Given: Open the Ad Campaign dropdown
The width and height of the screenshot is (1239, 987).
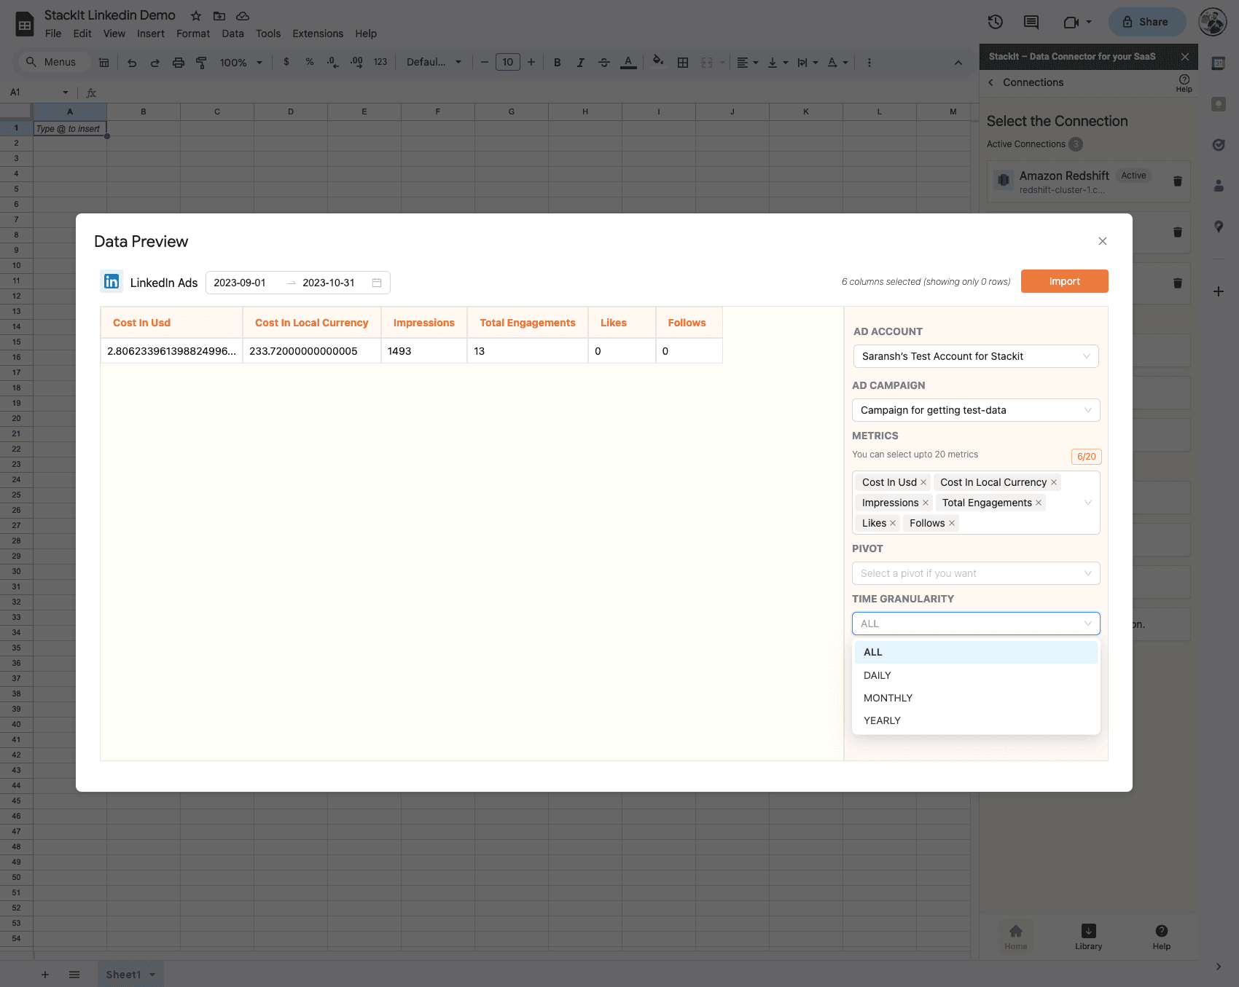Looking at the screenshot, I should point(976,410).
